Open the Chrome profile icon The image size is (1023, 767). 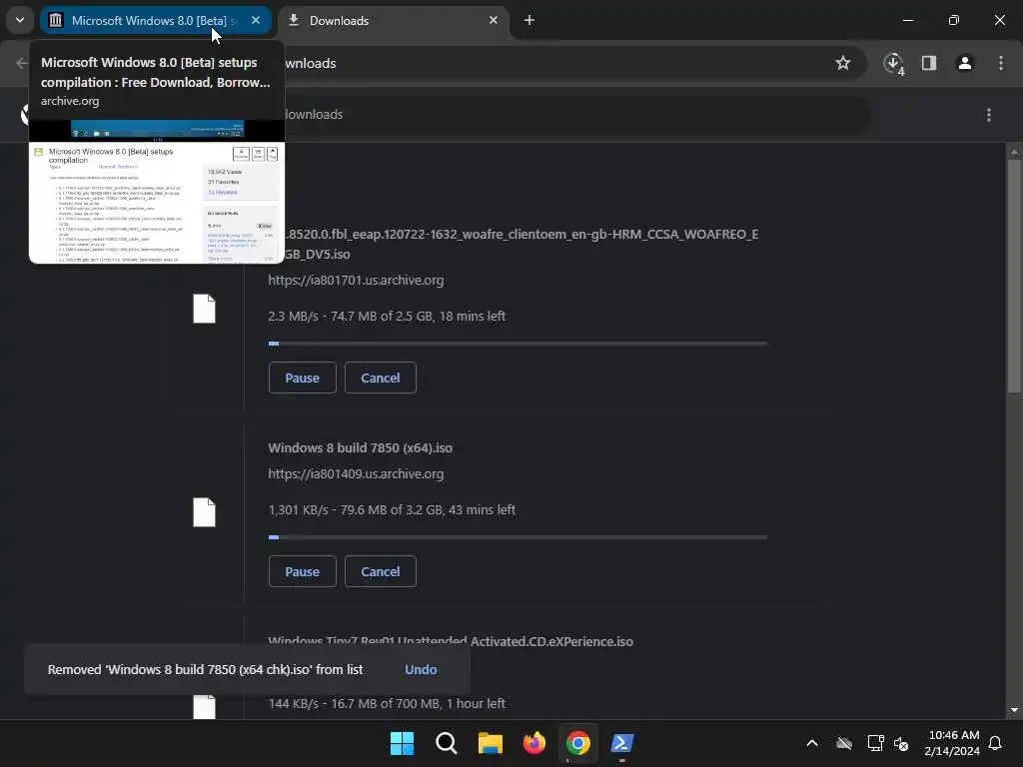tap(965, 63)
